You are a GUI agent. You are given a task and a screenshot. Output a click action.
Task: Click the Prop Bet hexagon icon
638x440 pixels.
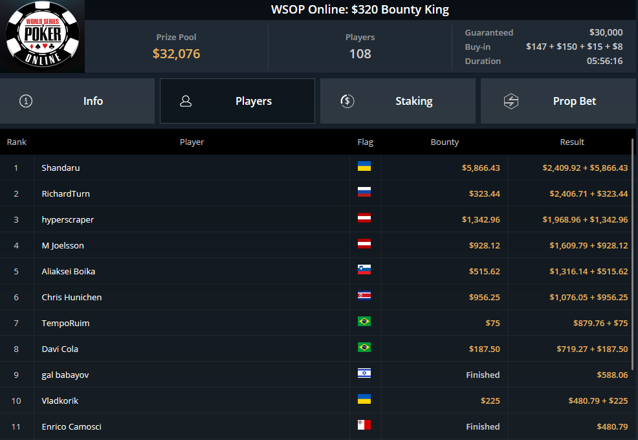(x=511, y=101)
